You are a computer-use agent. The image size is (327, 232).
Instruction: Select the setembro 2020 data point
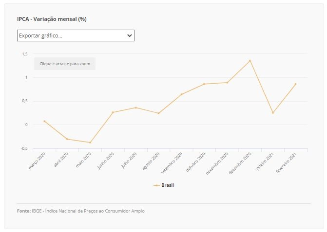181,94
